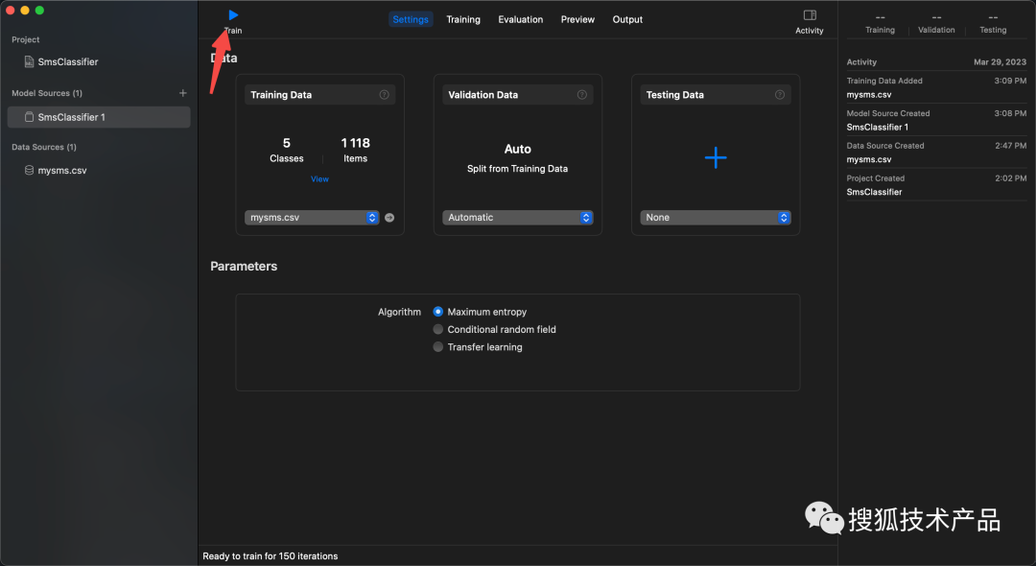Click the Model Sources (1) header
Viewport: 1036px width, 566px height.
(x=47, y=93)
